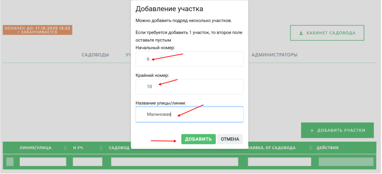This screenshot has width=382, height=174.
Task: Select the Название улицы/линии input
Action: (x=189, y=114)
